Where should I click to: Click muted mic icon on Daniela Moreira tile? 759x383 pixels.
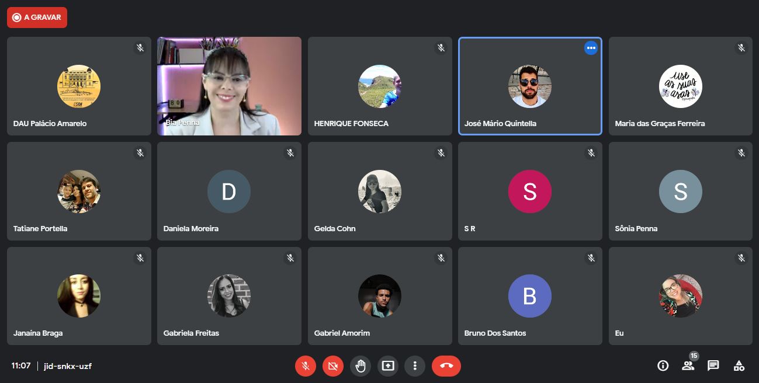[290, 153]
